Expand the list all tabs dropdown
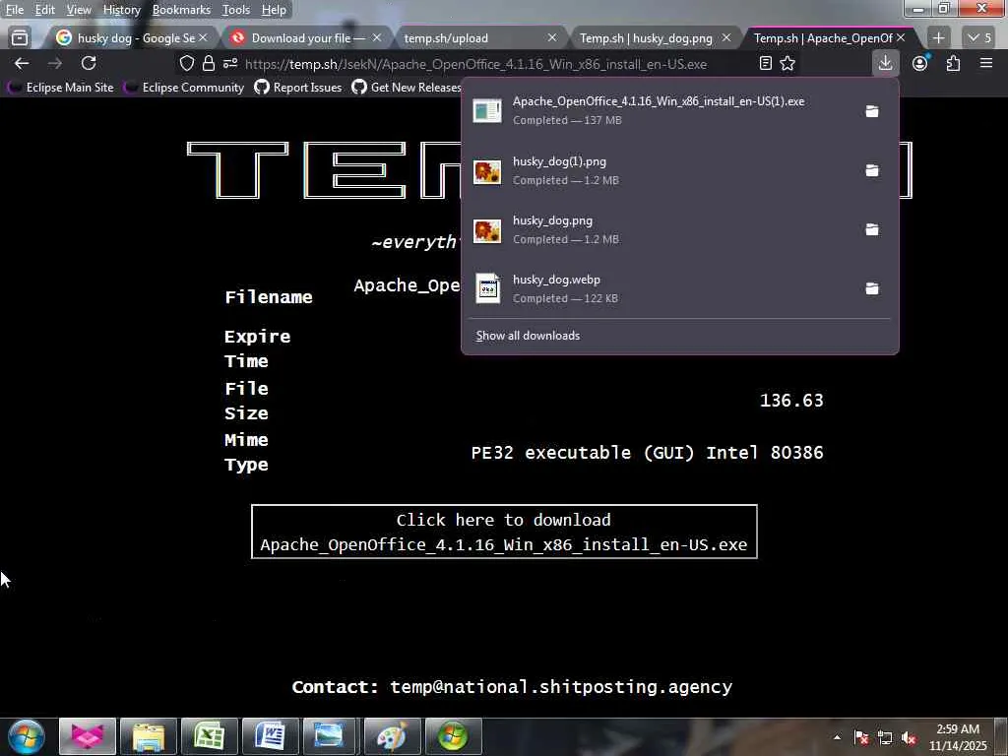 coord(980,38)
